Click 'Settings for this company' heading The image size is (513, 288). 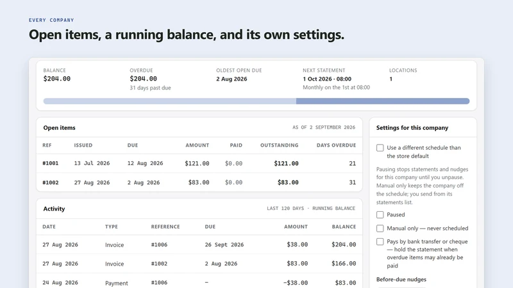point(412,127)
